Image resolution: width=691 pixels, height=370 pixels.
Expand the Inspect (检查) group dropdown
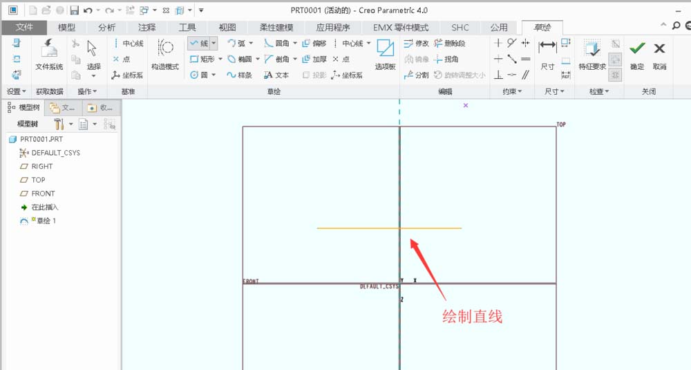pos(599,91)
